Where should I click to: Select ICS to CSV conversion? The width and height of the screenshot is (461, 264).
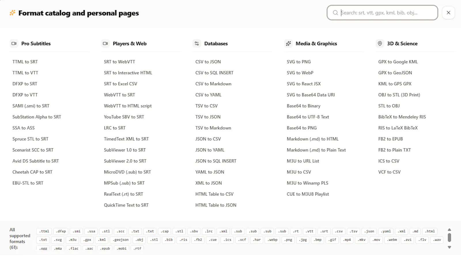click(389, 161)
